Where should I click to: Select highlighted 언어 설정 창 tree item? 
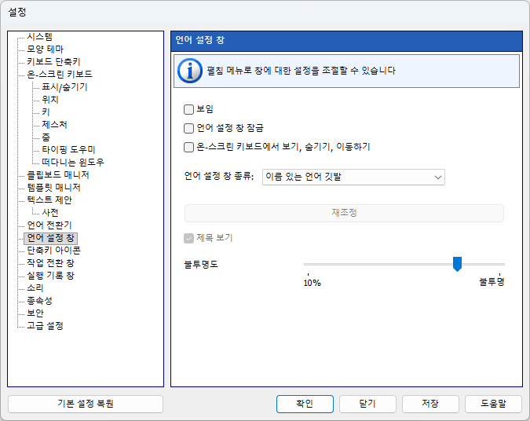(51, 238)
